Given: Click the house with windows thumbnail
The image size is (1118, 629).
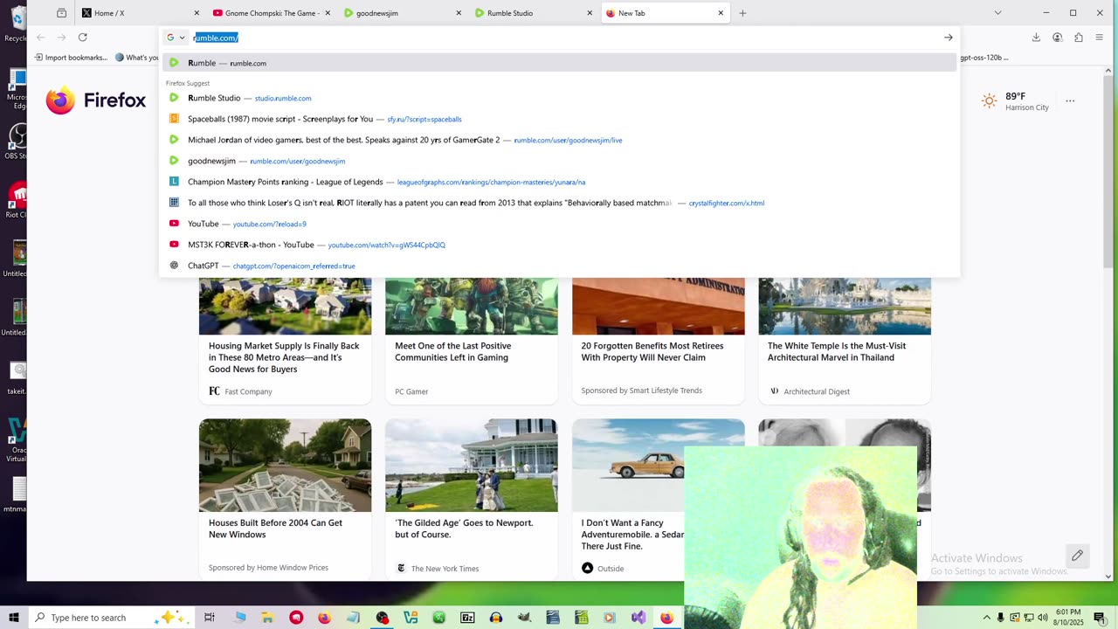Looking at the screenshot, I should 285,466.
